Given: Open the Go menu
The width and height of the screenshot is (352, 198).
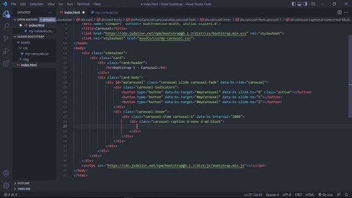Looking at the screenshot, I should (61, 4).
